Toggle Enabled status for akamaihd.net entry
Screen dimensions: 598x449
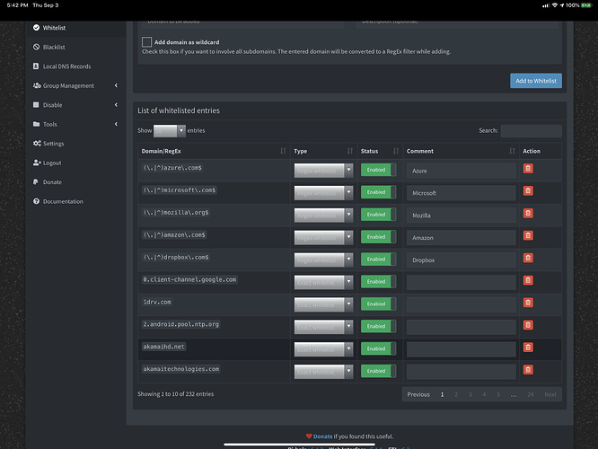(378, 348)
